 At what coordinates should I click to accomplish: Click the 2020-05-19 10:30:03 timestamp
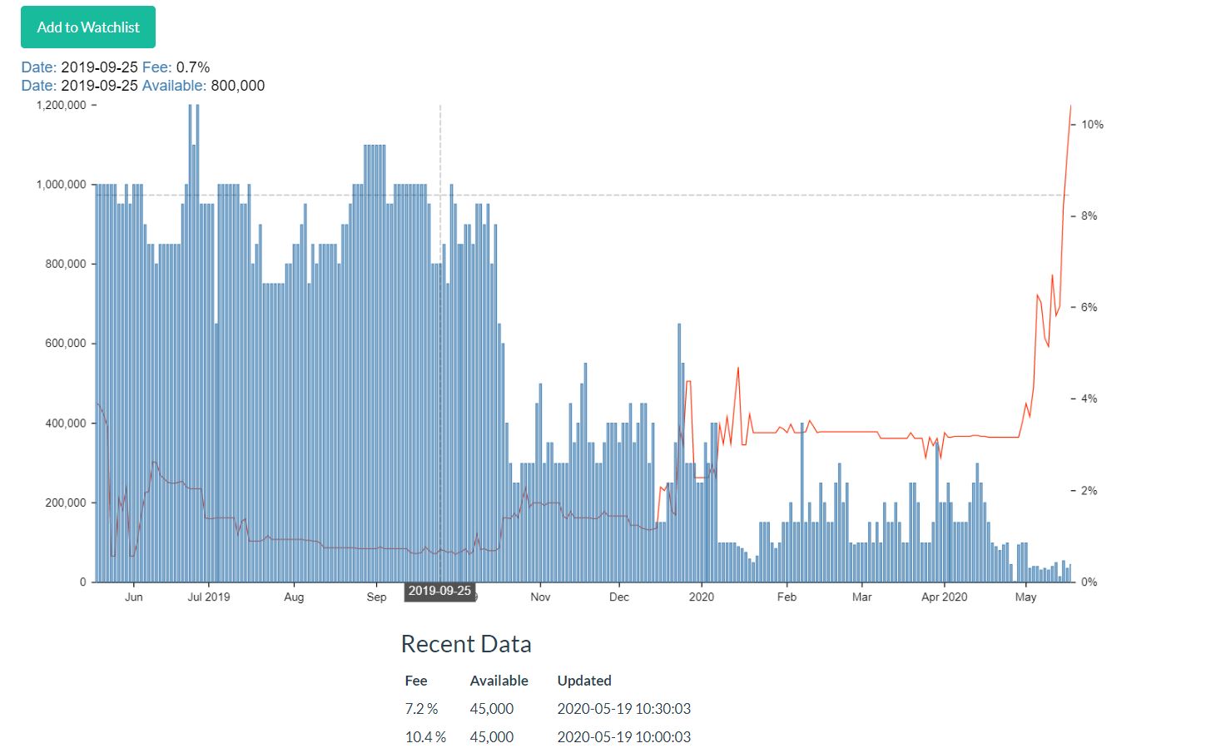tap(623, 708)
